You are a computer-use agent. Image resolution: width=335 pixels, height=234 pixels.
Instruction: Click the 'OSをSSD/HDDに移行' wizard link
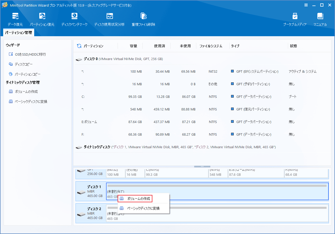coord(30,54)
